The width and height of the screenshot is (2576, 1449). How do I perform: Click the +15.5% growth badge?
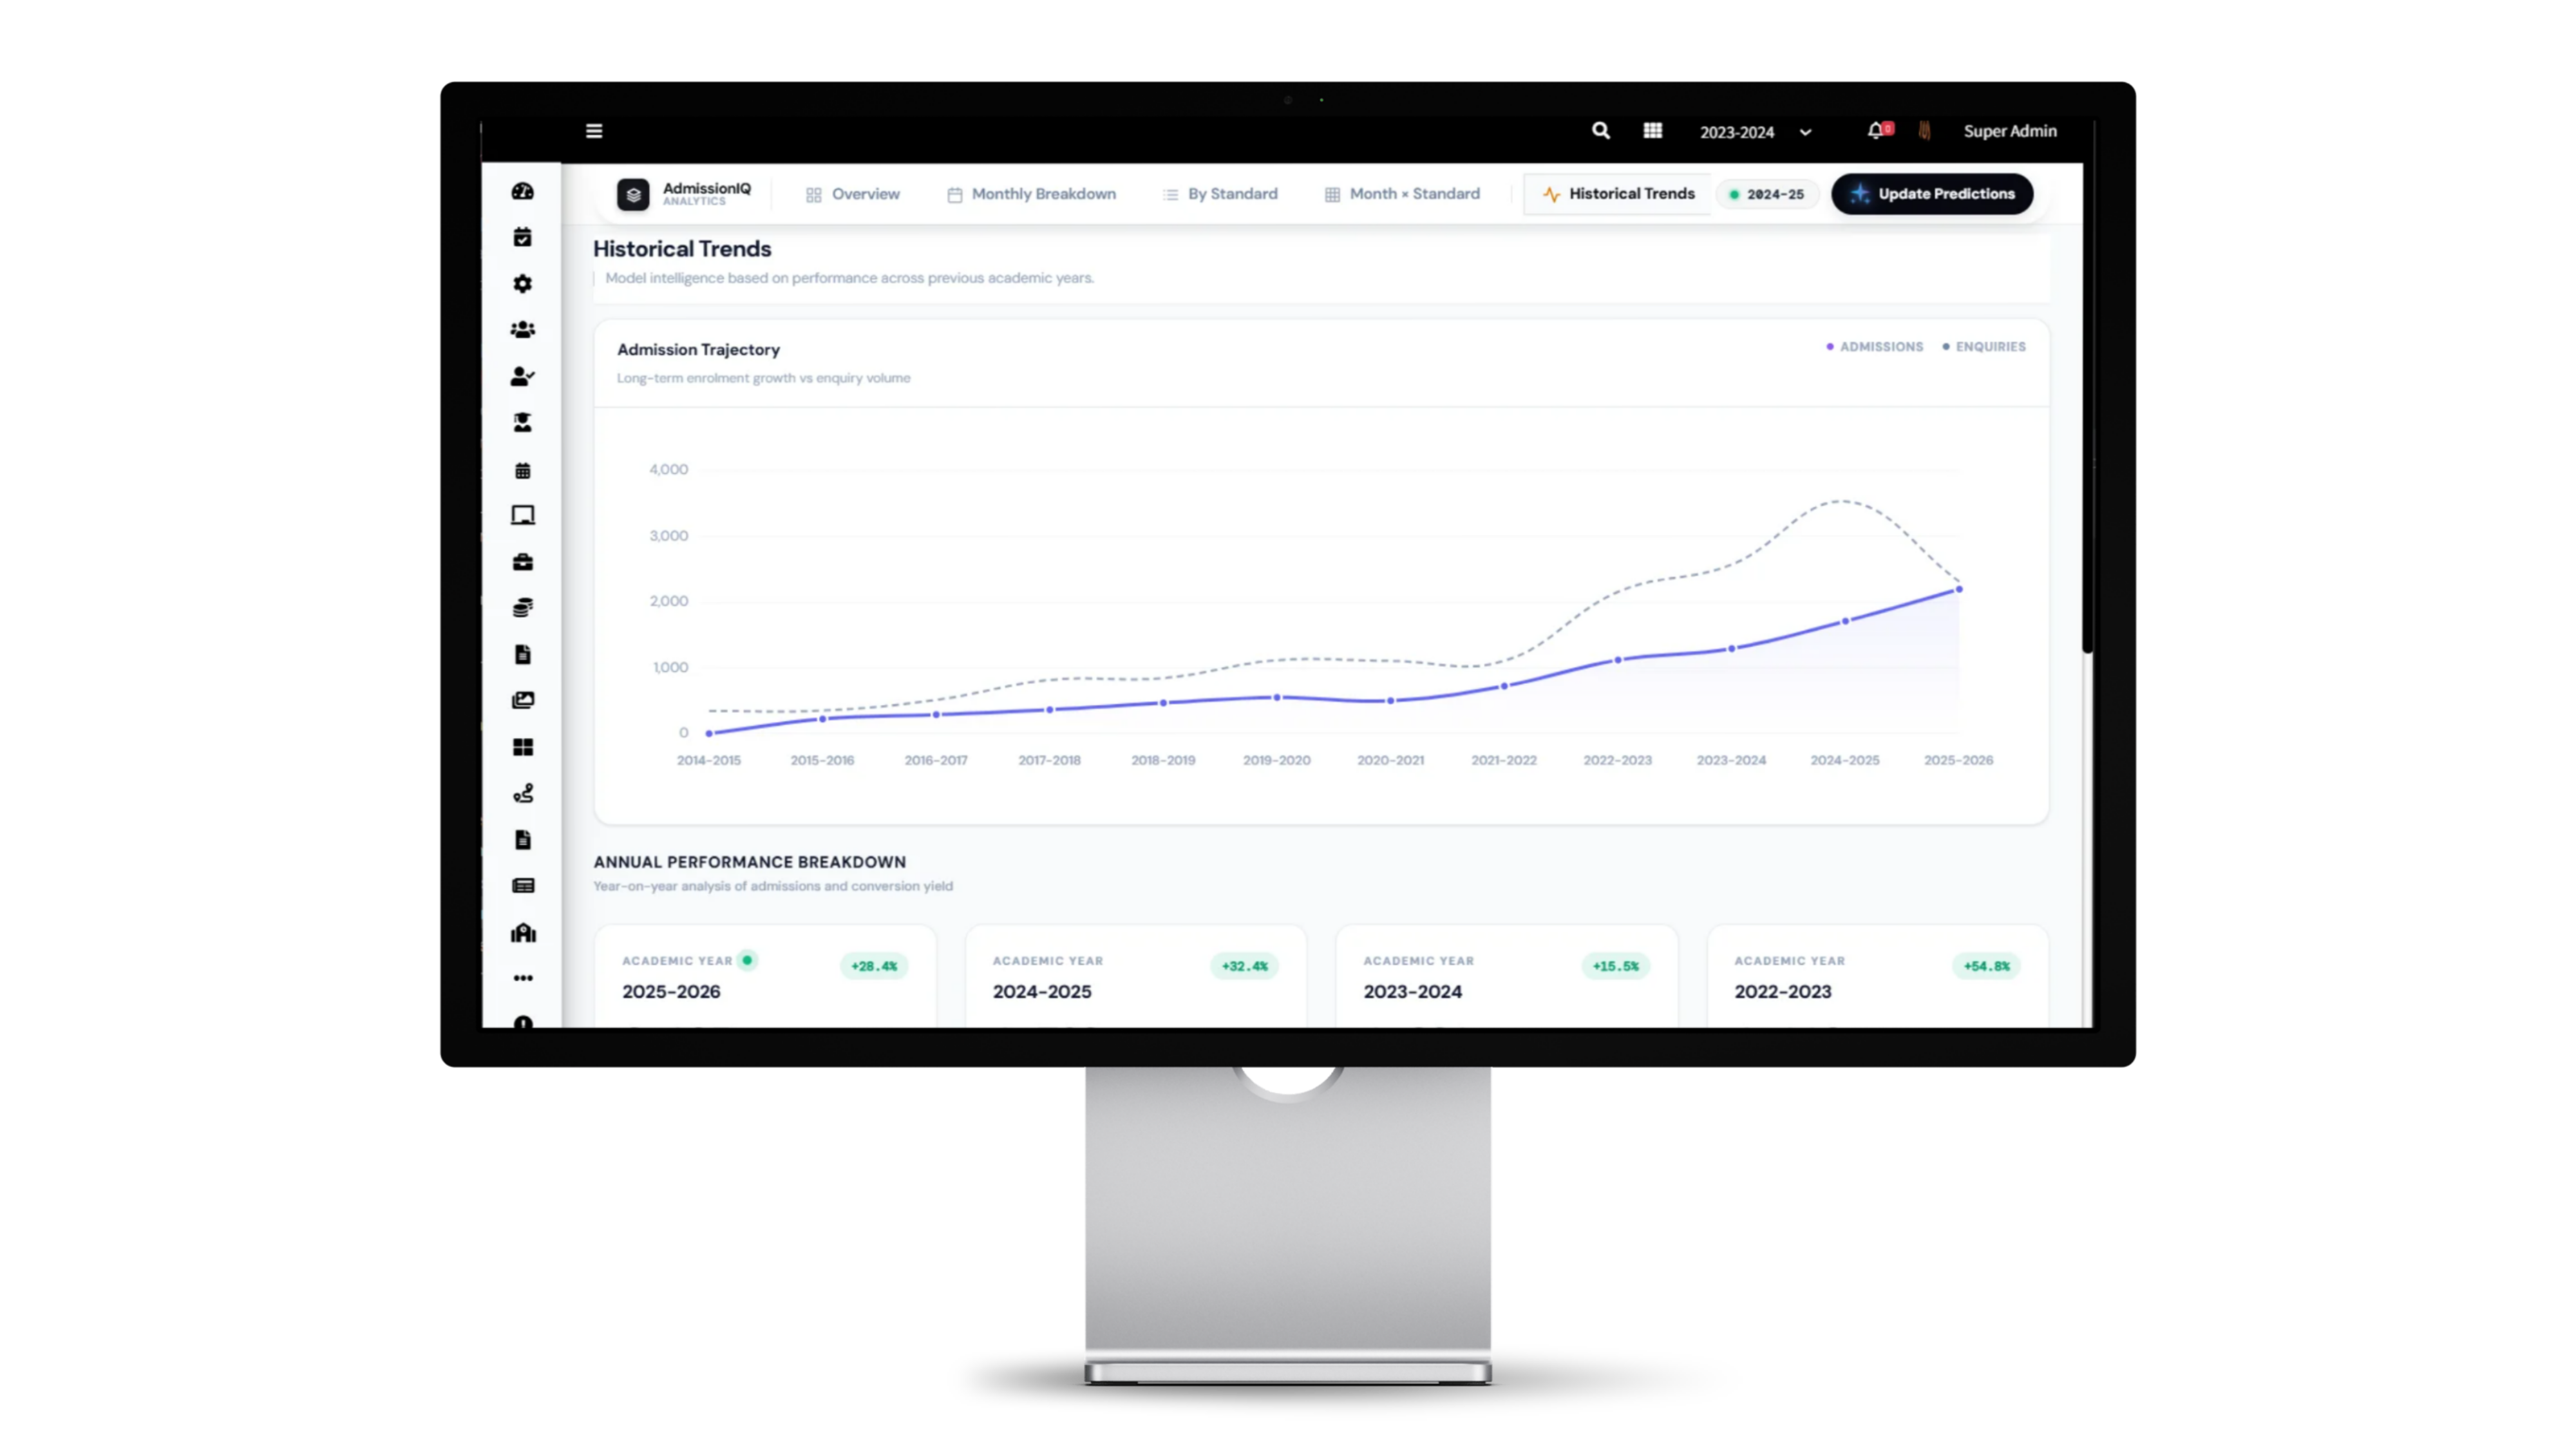(x=1616, y=966)
